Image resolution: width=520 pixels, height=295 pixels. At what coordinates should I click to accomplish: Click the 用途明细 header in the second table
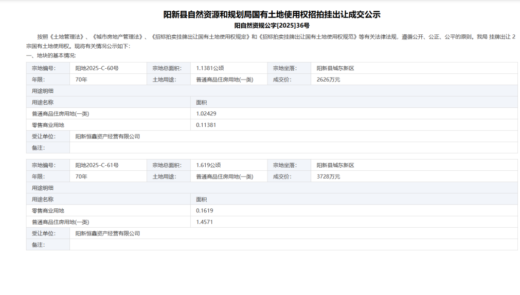pos(43,188)
